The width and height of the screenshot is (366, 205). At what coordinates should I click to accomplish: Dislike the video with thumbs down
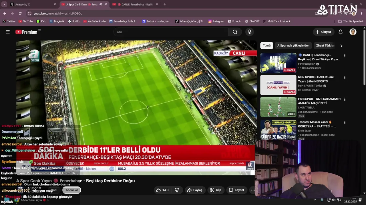177,190
